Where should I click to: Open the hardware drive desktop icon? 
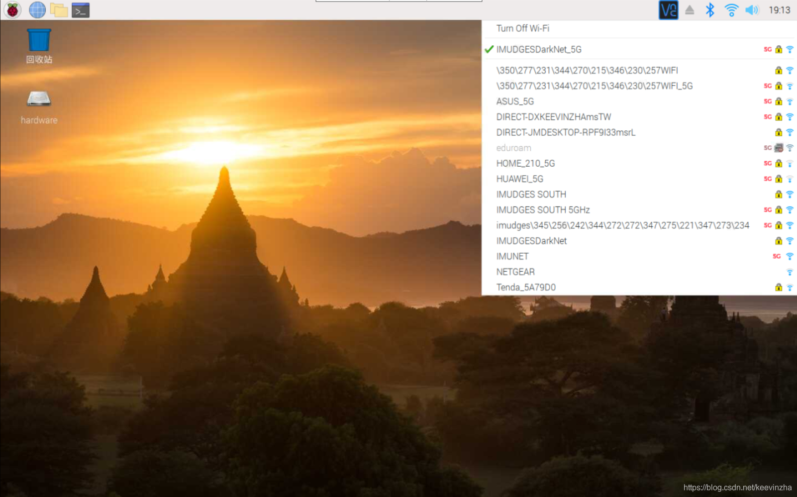(x=39, y=99)
